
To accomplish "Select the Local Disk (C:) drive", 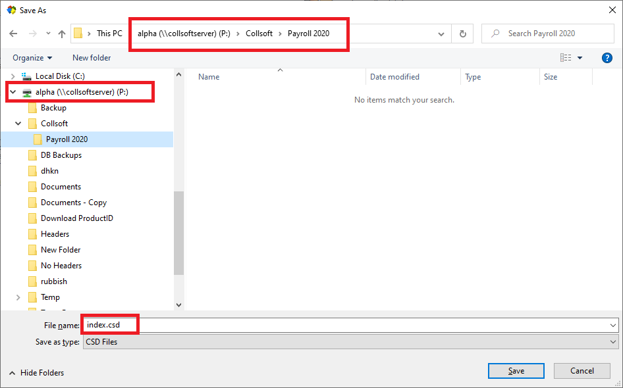I will click(60, 76).
